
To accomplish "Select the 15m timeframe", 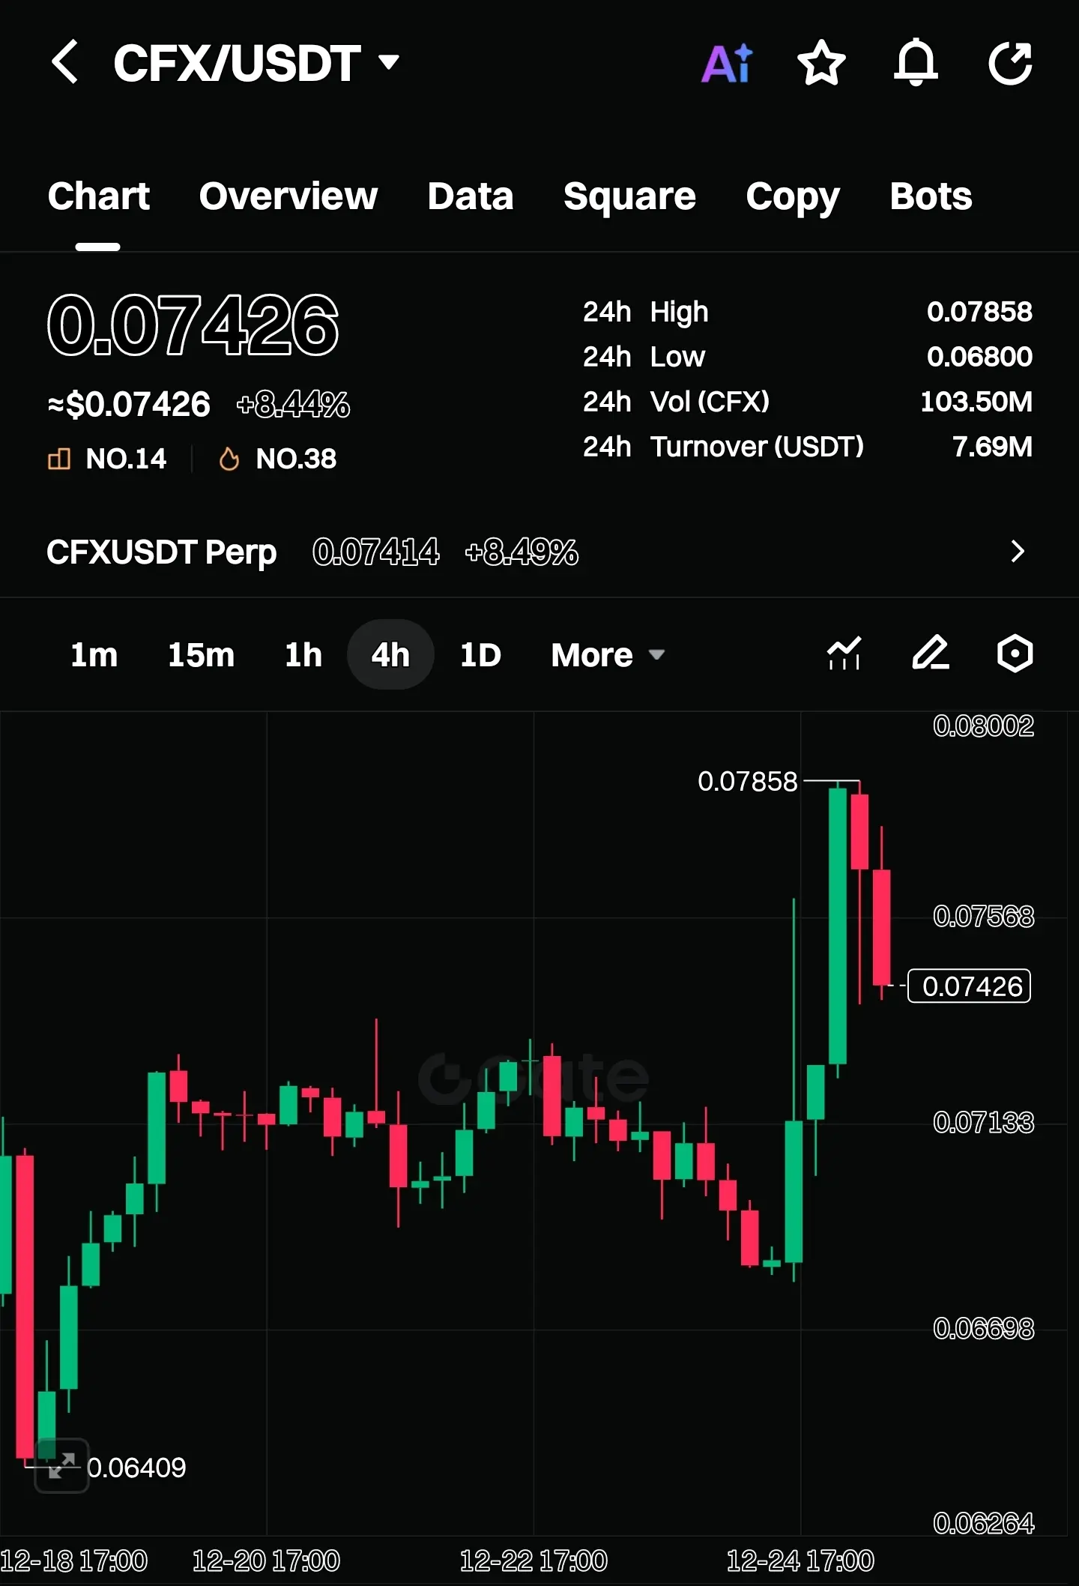I will tap(201, 655).
